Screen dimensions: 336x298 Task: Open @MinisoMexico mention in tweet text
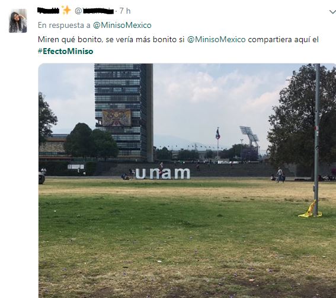pos(216,40)
